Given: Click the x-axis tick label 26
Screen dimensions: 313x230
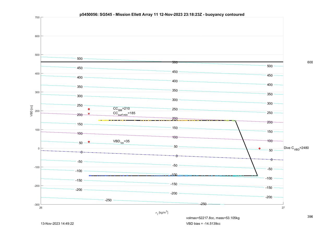Looking at the screenshot, I should [x=41, y=208].
